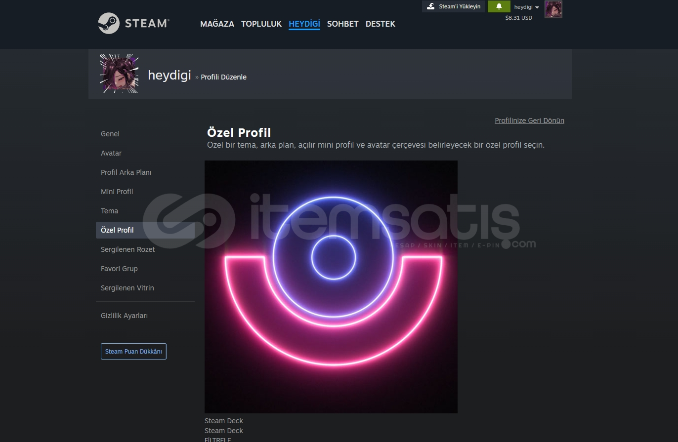Click the Steam logo
This screenshot has width=678, height=442.
coord(133,23)
